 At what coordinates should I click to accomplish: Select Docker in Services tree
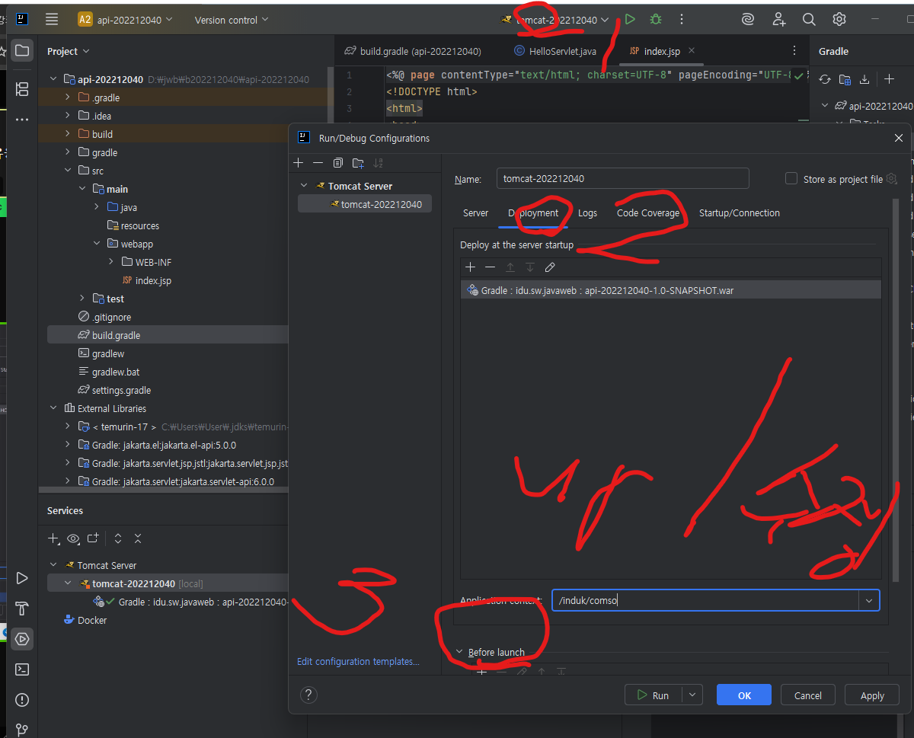92,620
